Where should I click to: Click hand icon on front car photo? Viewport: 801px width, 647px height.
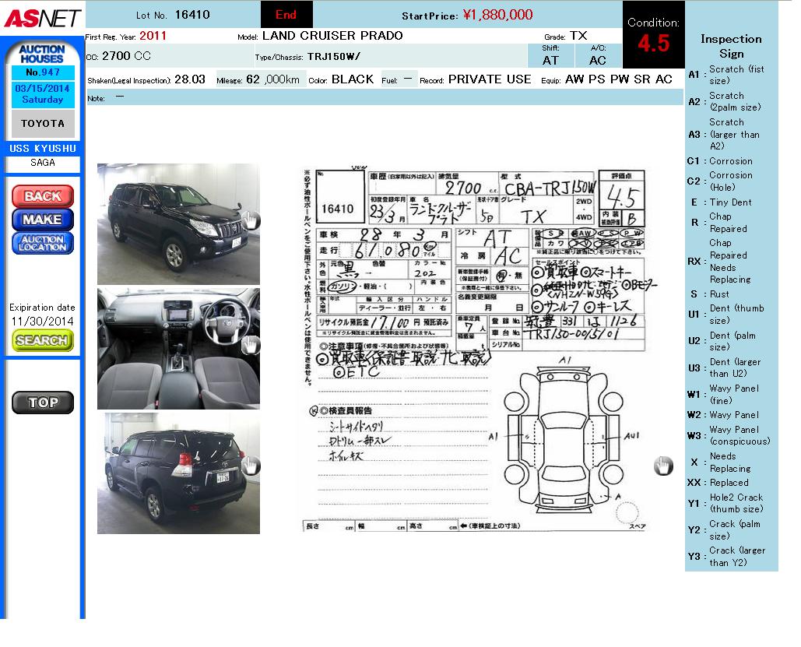point(251,220)
